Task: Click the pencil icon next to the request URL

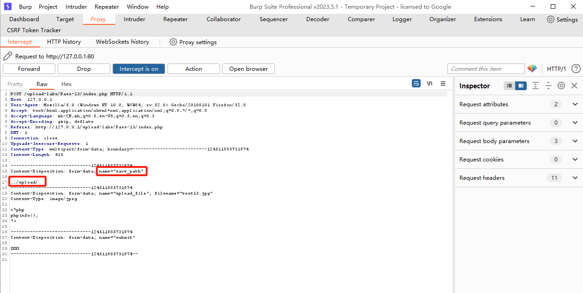Action: click(8, 56)
